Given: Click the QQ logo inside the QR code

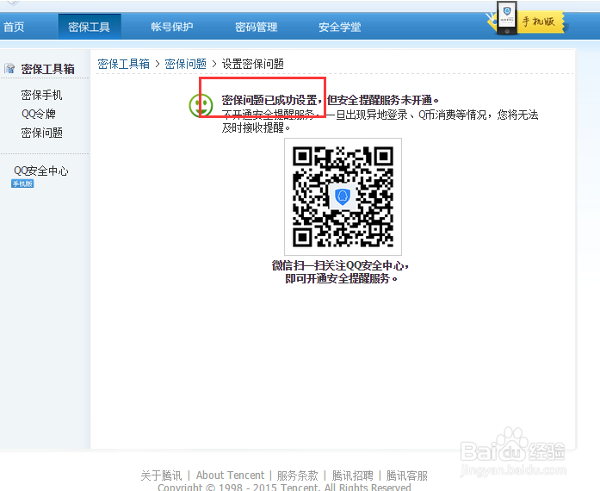Looking at the screenshot, I should (x=343, y=196).
